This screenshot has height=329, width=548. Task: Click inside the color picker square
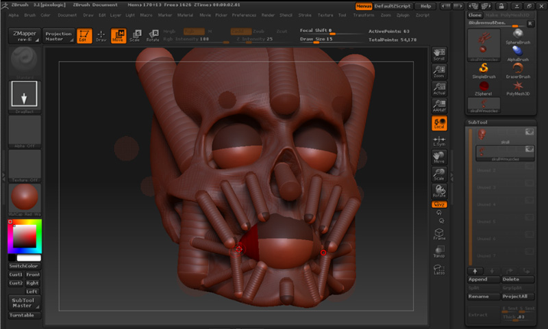[x=25, y=236]
